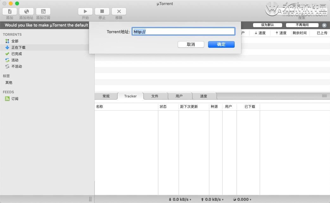Switch to the 文件 tab

[x=155, y=96]
